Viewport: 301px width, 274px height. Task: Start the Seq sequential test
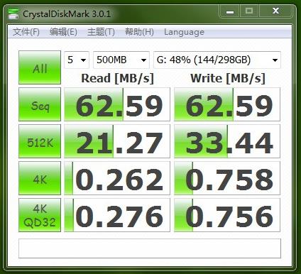tap(40, 104)
